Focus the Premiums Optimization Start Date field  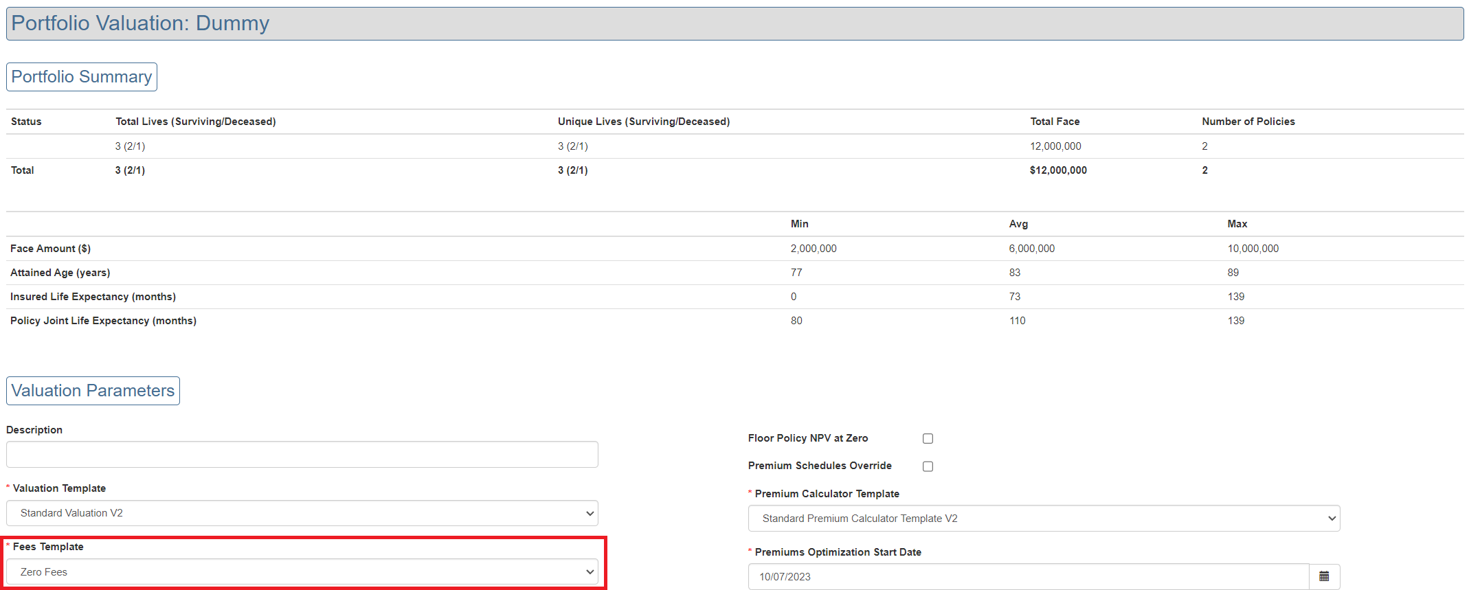pyautogui.click(x=1028, y=577)
